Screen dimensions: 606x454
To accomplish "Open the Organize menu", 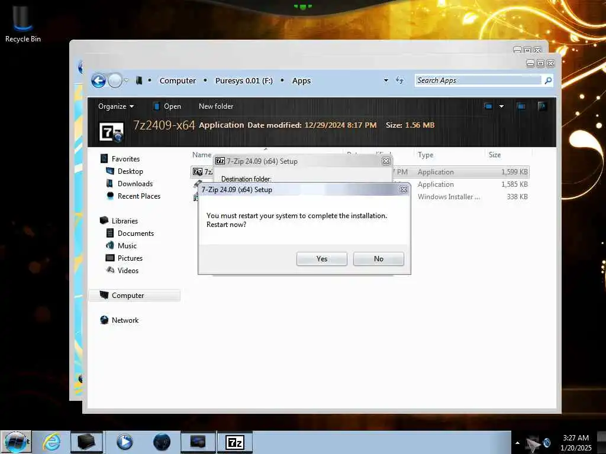I will [115, 106].
